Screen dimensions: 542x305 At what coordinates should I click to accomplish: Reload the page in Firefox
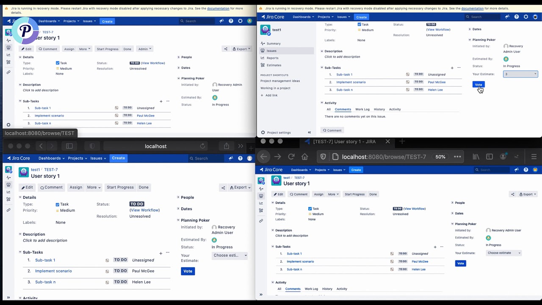click(x=291, y=157)
